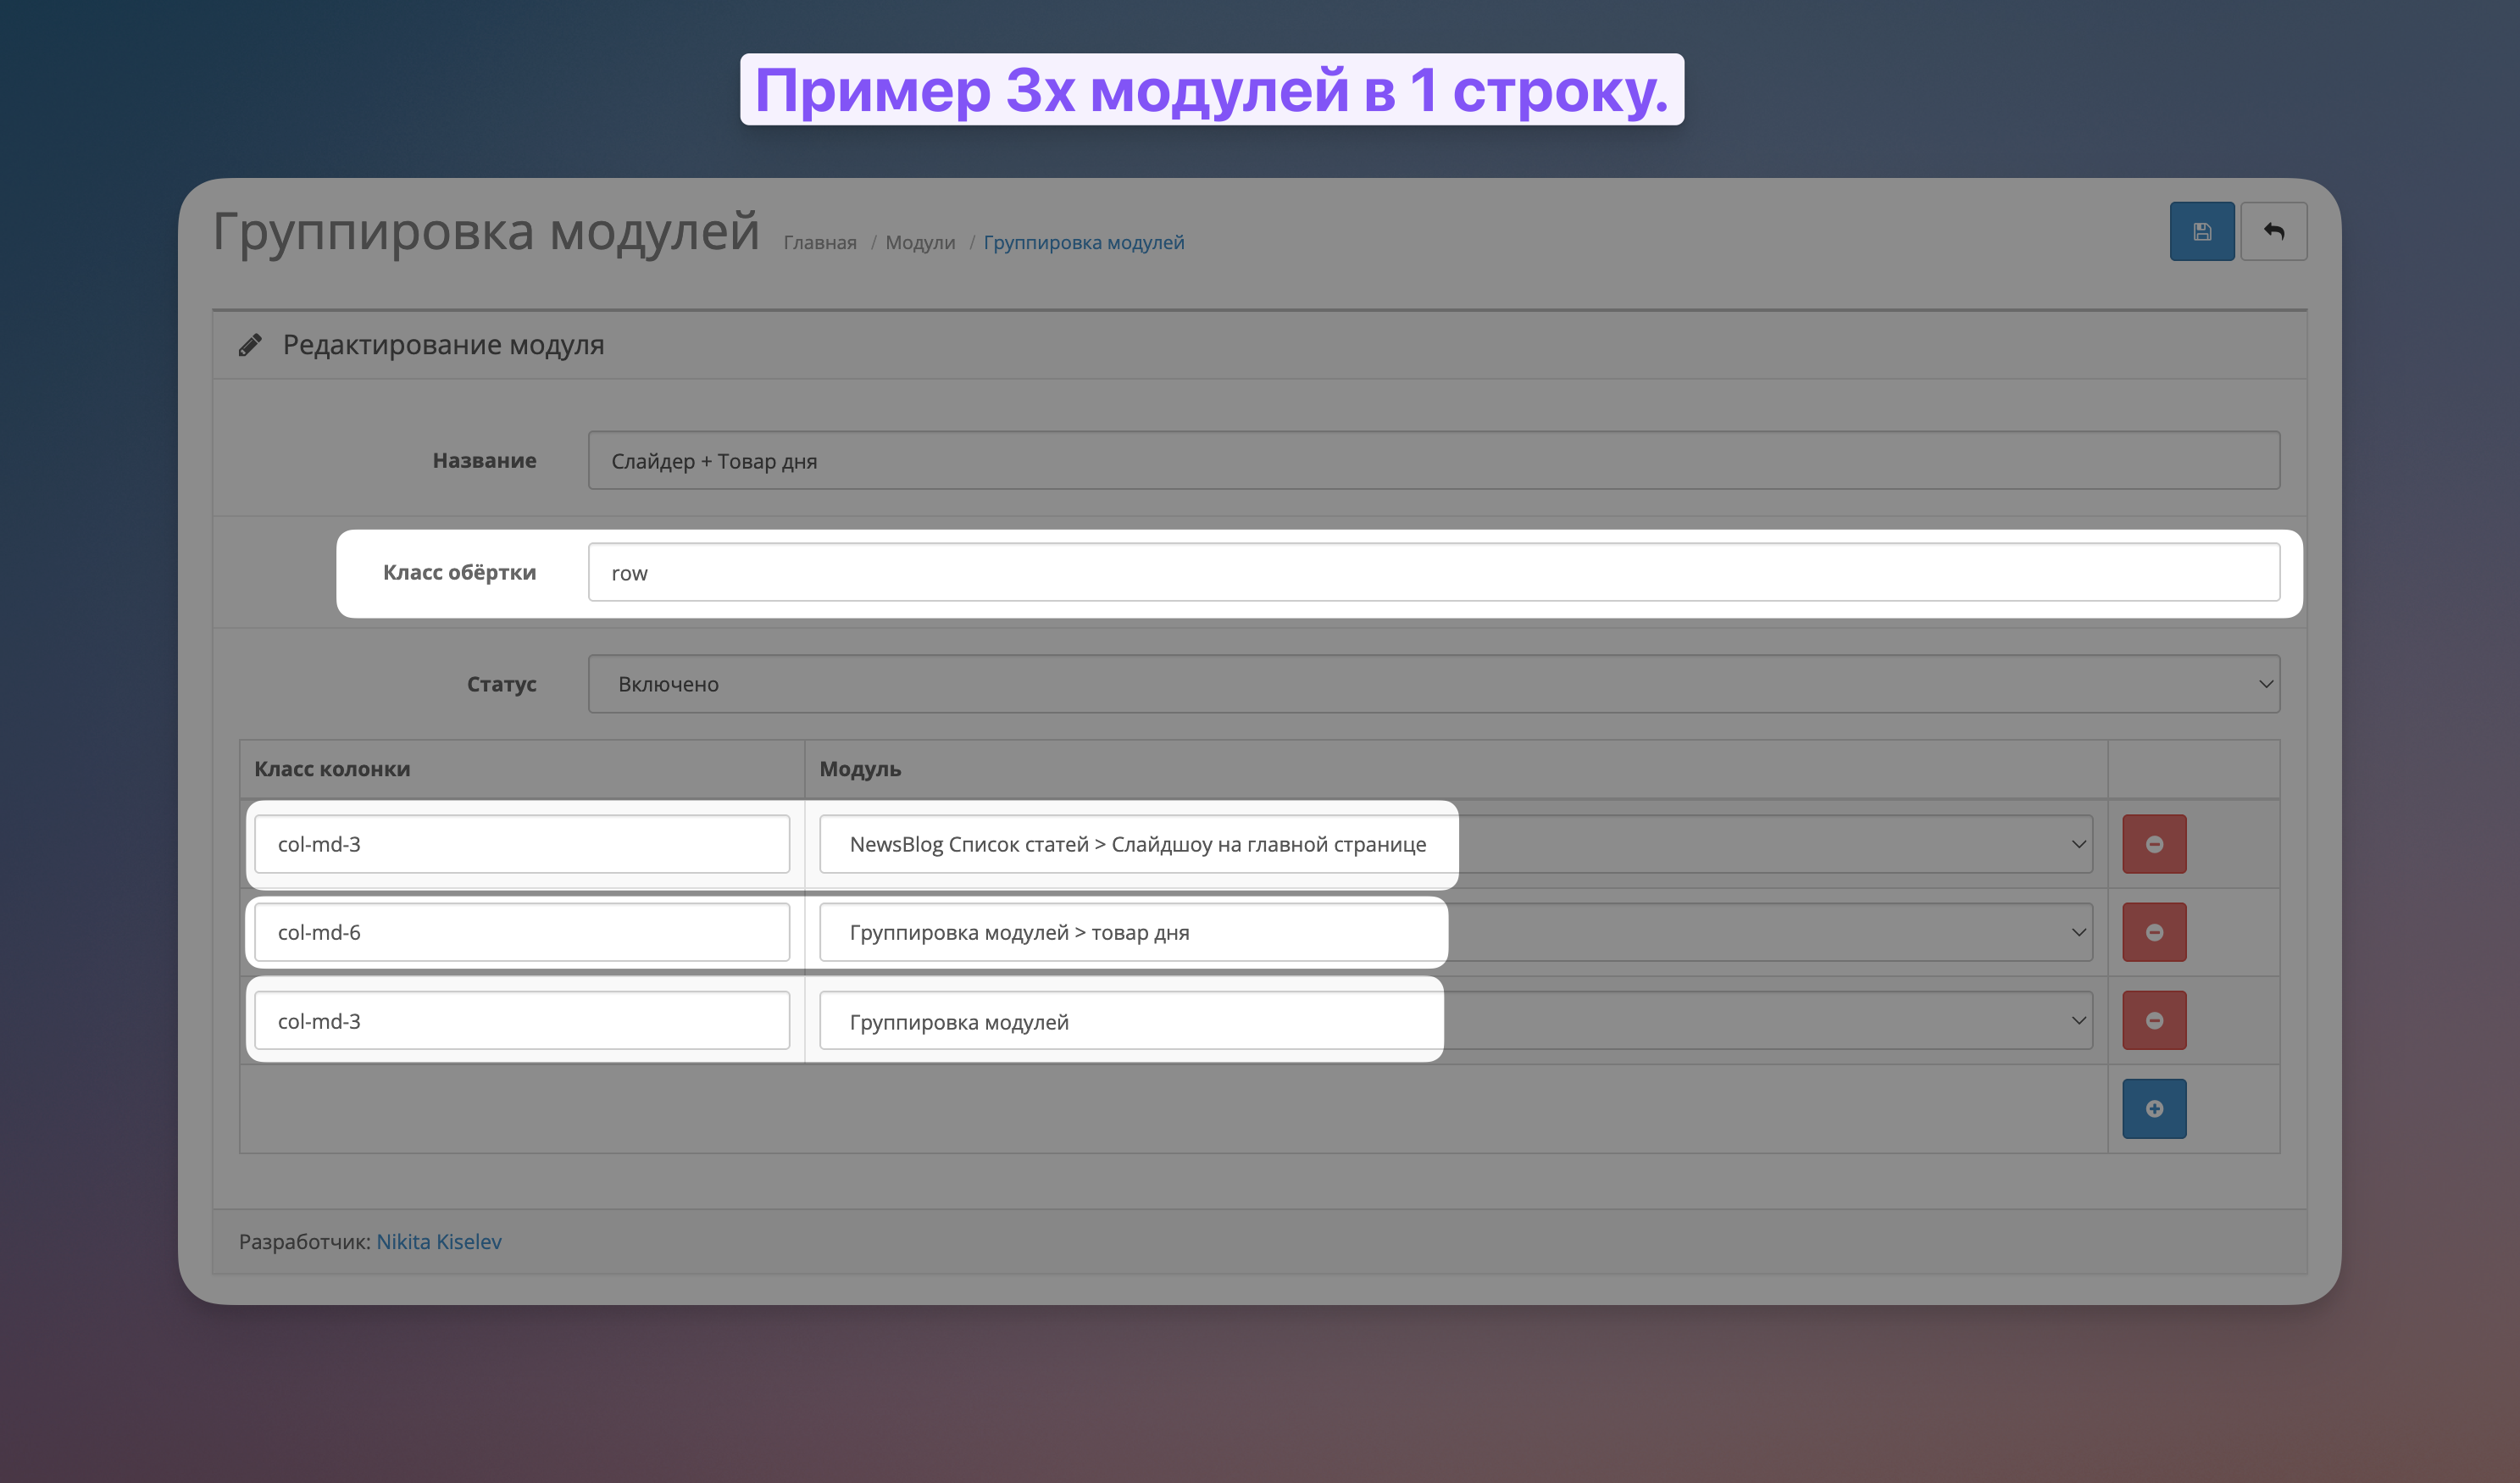Image resolution: width=2520 pixels, height=1483 pixels.
Task: Remove the third 'Группировка модулей' row
Action: pyautogui.click(x=2154, y=1020)
